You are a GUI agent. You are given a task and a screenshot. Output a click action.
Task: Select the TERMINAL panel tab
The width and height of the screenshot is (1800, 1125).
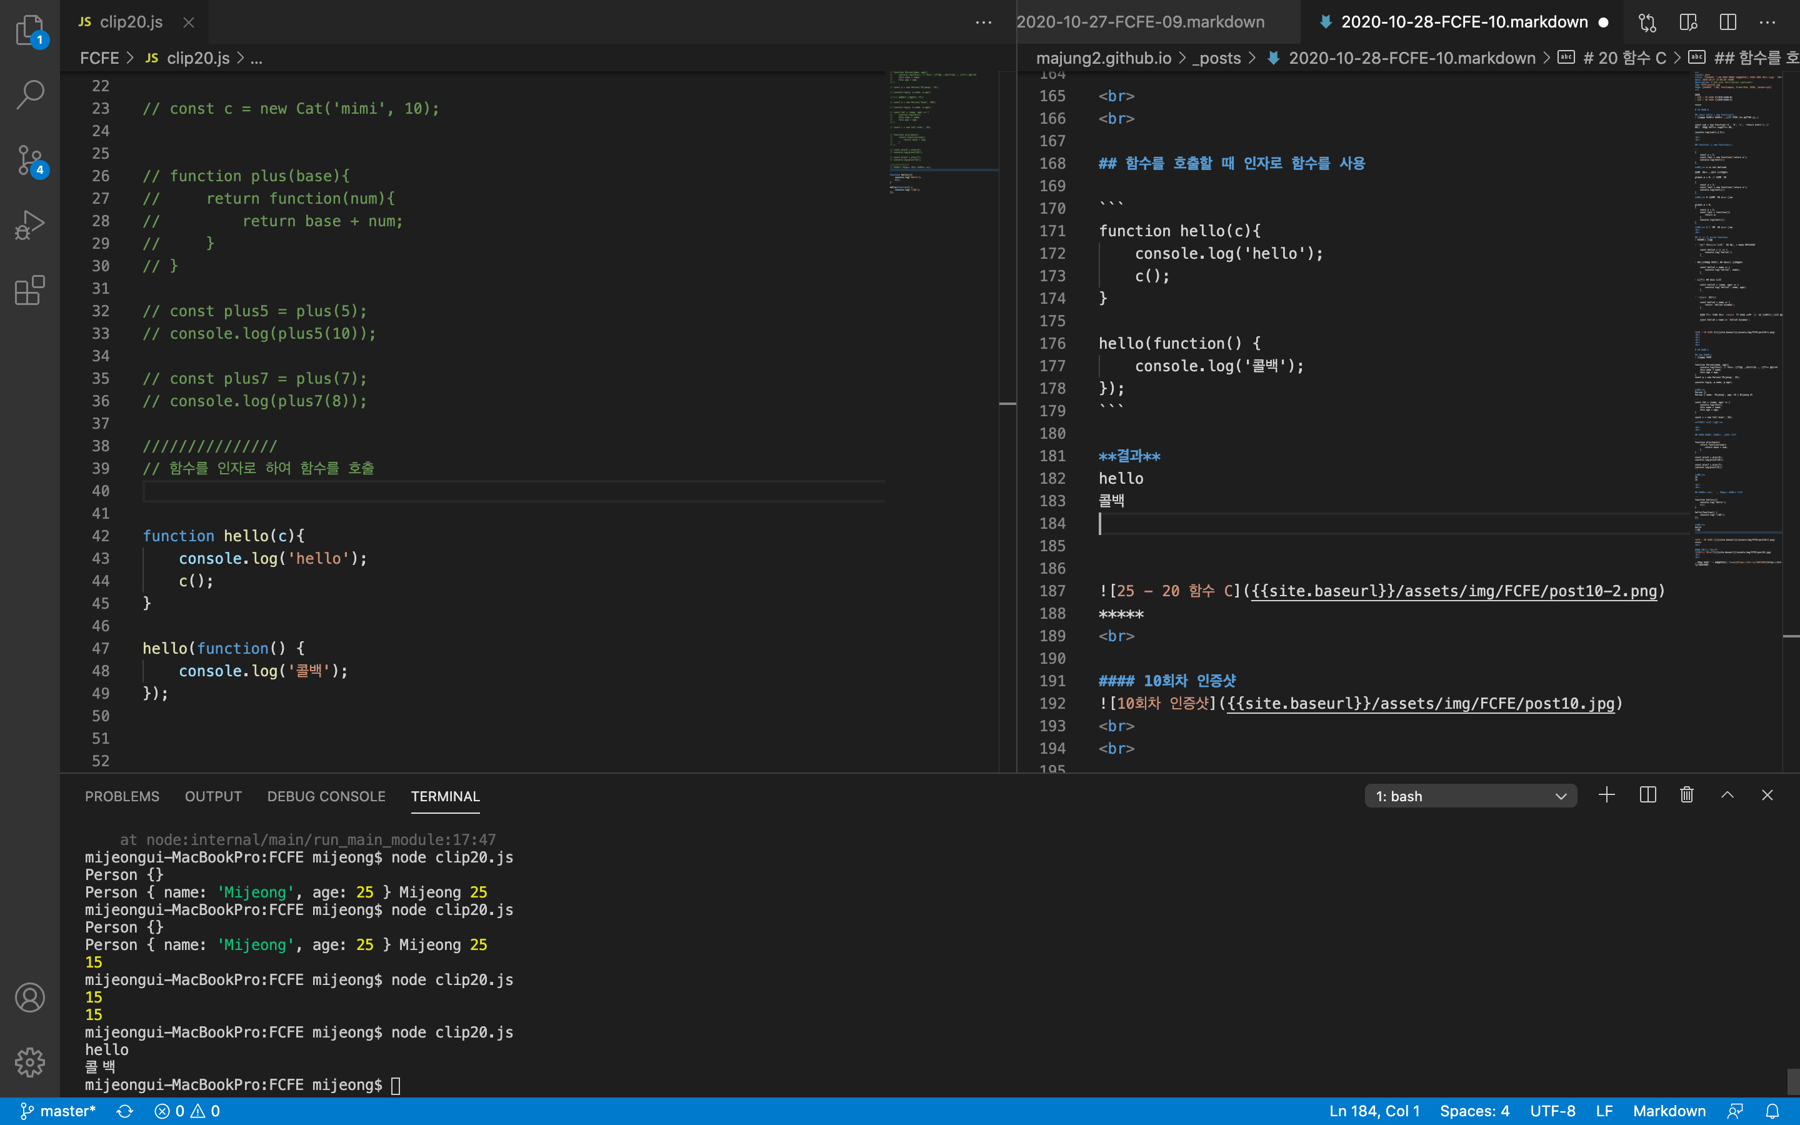point(446,796)
